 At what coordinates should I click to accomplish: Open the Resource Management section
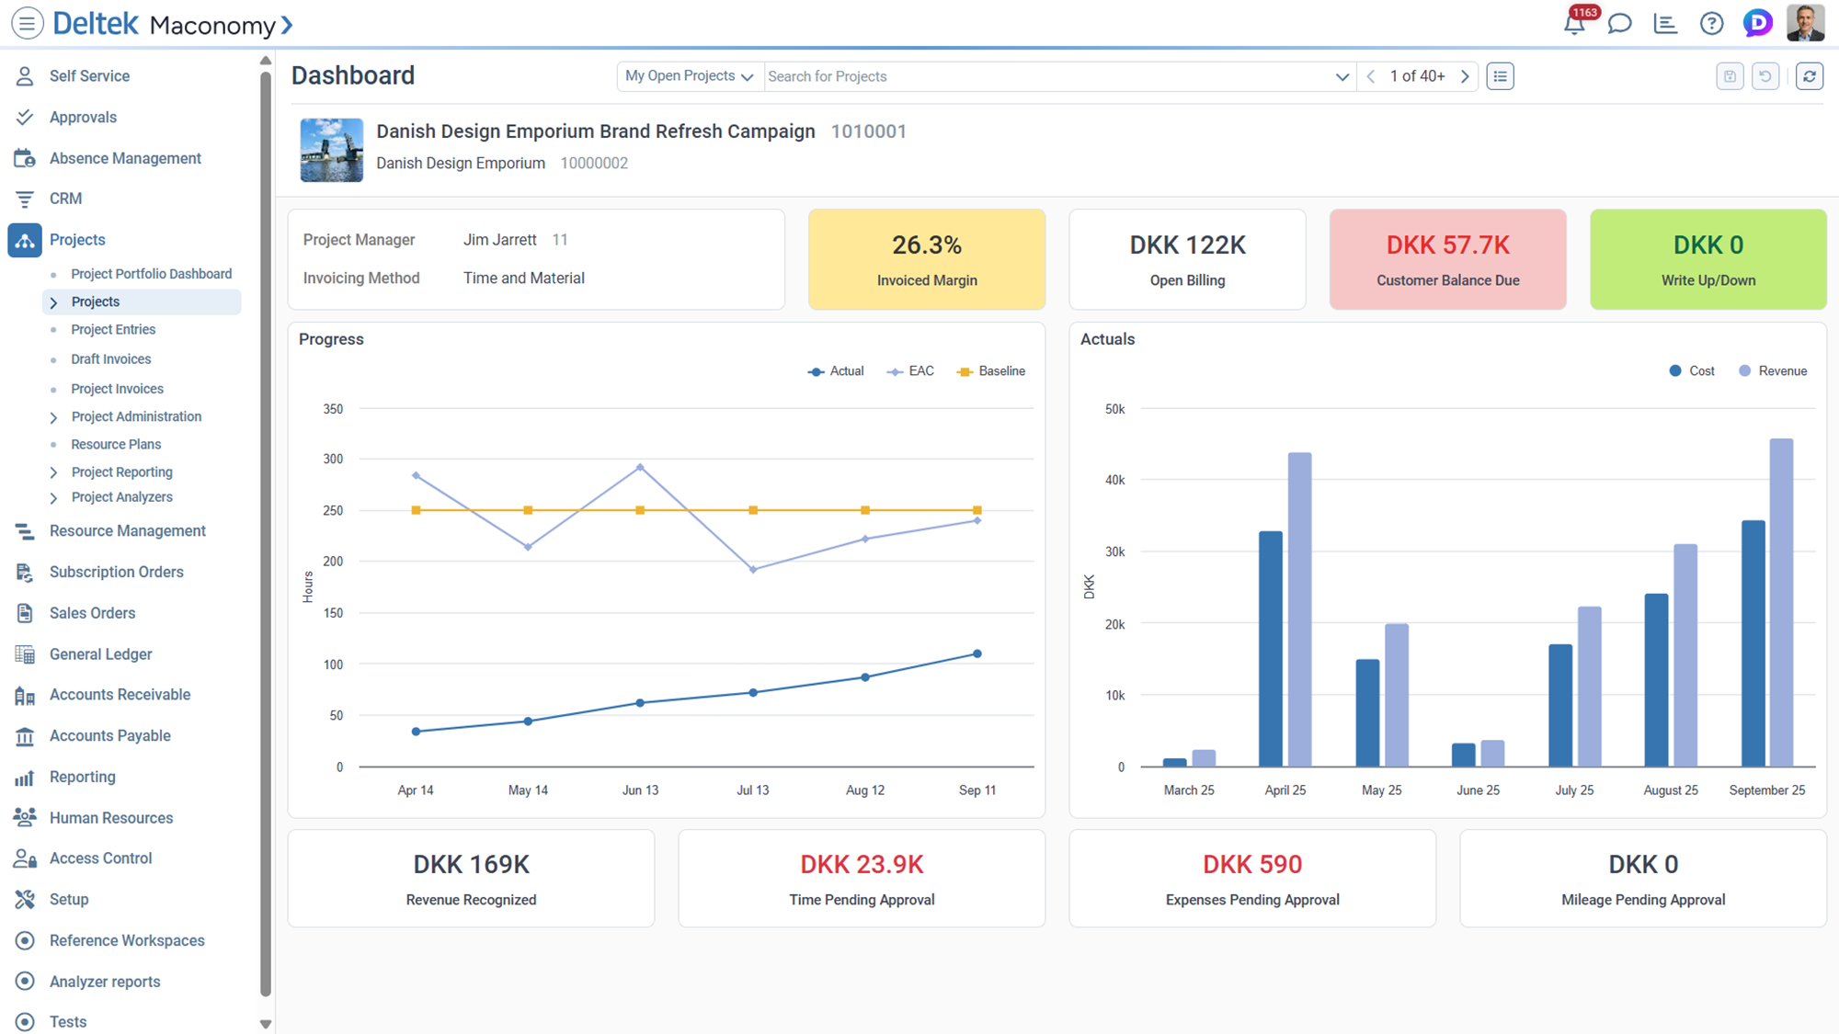pyautogui.click(x=127, y=530)
